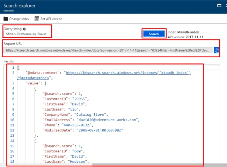This screenshot has height=167, width=227.
Task: Select the Request URL text box
Action: [108, 50]
